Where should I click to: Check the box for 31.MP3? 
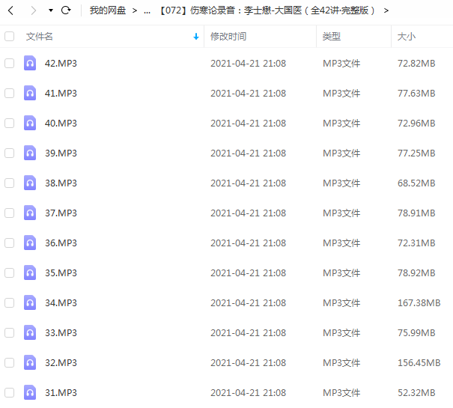pos(9,393)
